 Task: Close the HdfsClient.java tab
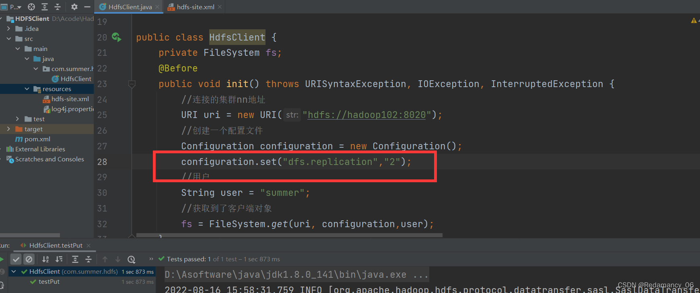[158, 7]
